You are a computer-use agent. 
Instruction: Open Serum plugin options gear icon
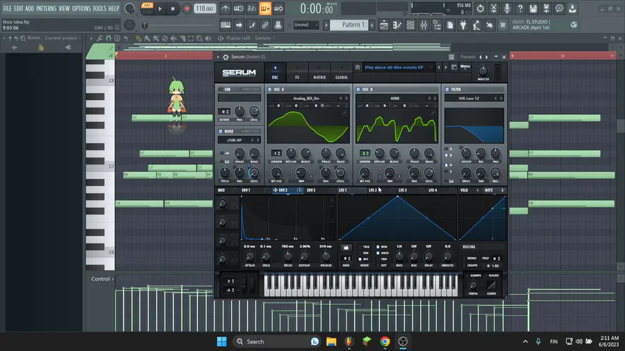226,57
